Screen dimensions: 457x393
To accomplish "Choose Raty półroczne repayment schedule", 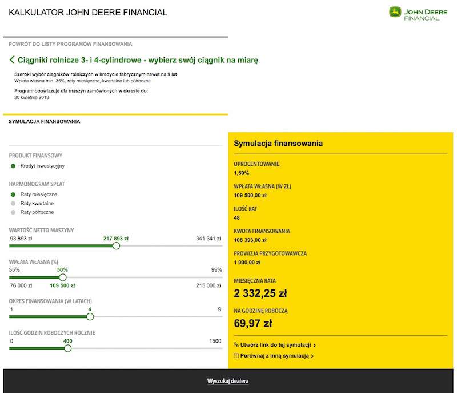I will [13, 212].
